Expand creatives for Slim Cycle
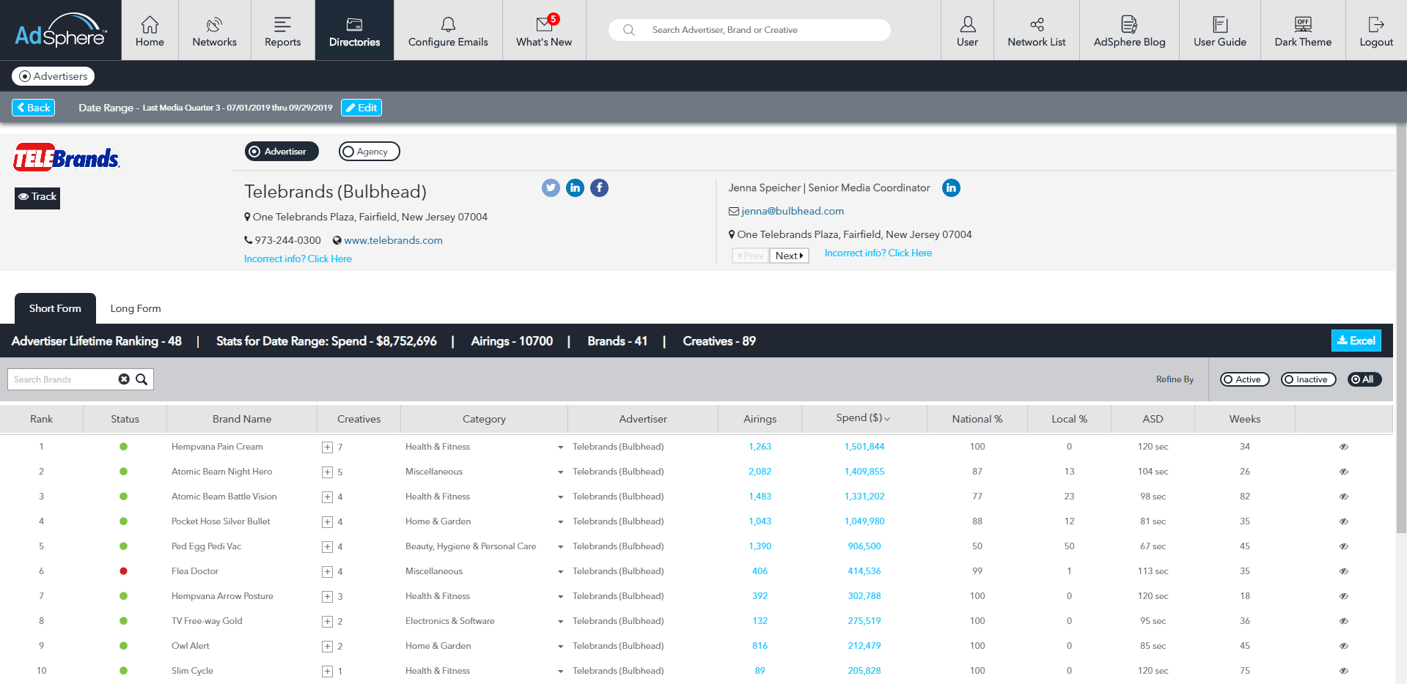The height and width of the screenshot is (684, 1407). 327,672
